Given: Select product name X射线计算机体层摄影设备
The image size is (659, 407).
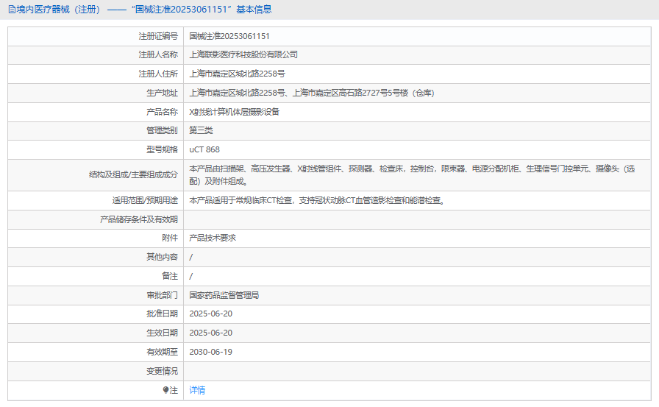Looking at the screenshot, I should tap(234, 112).
